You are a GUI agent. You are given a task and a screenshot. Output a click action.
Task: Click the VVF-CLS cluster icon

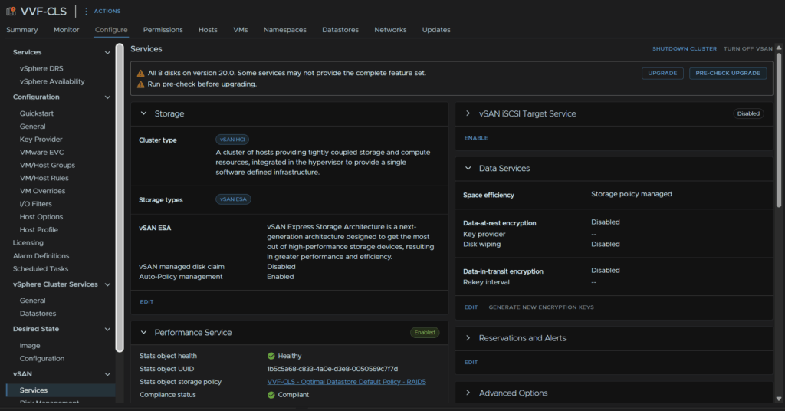(x=11, y=11)
